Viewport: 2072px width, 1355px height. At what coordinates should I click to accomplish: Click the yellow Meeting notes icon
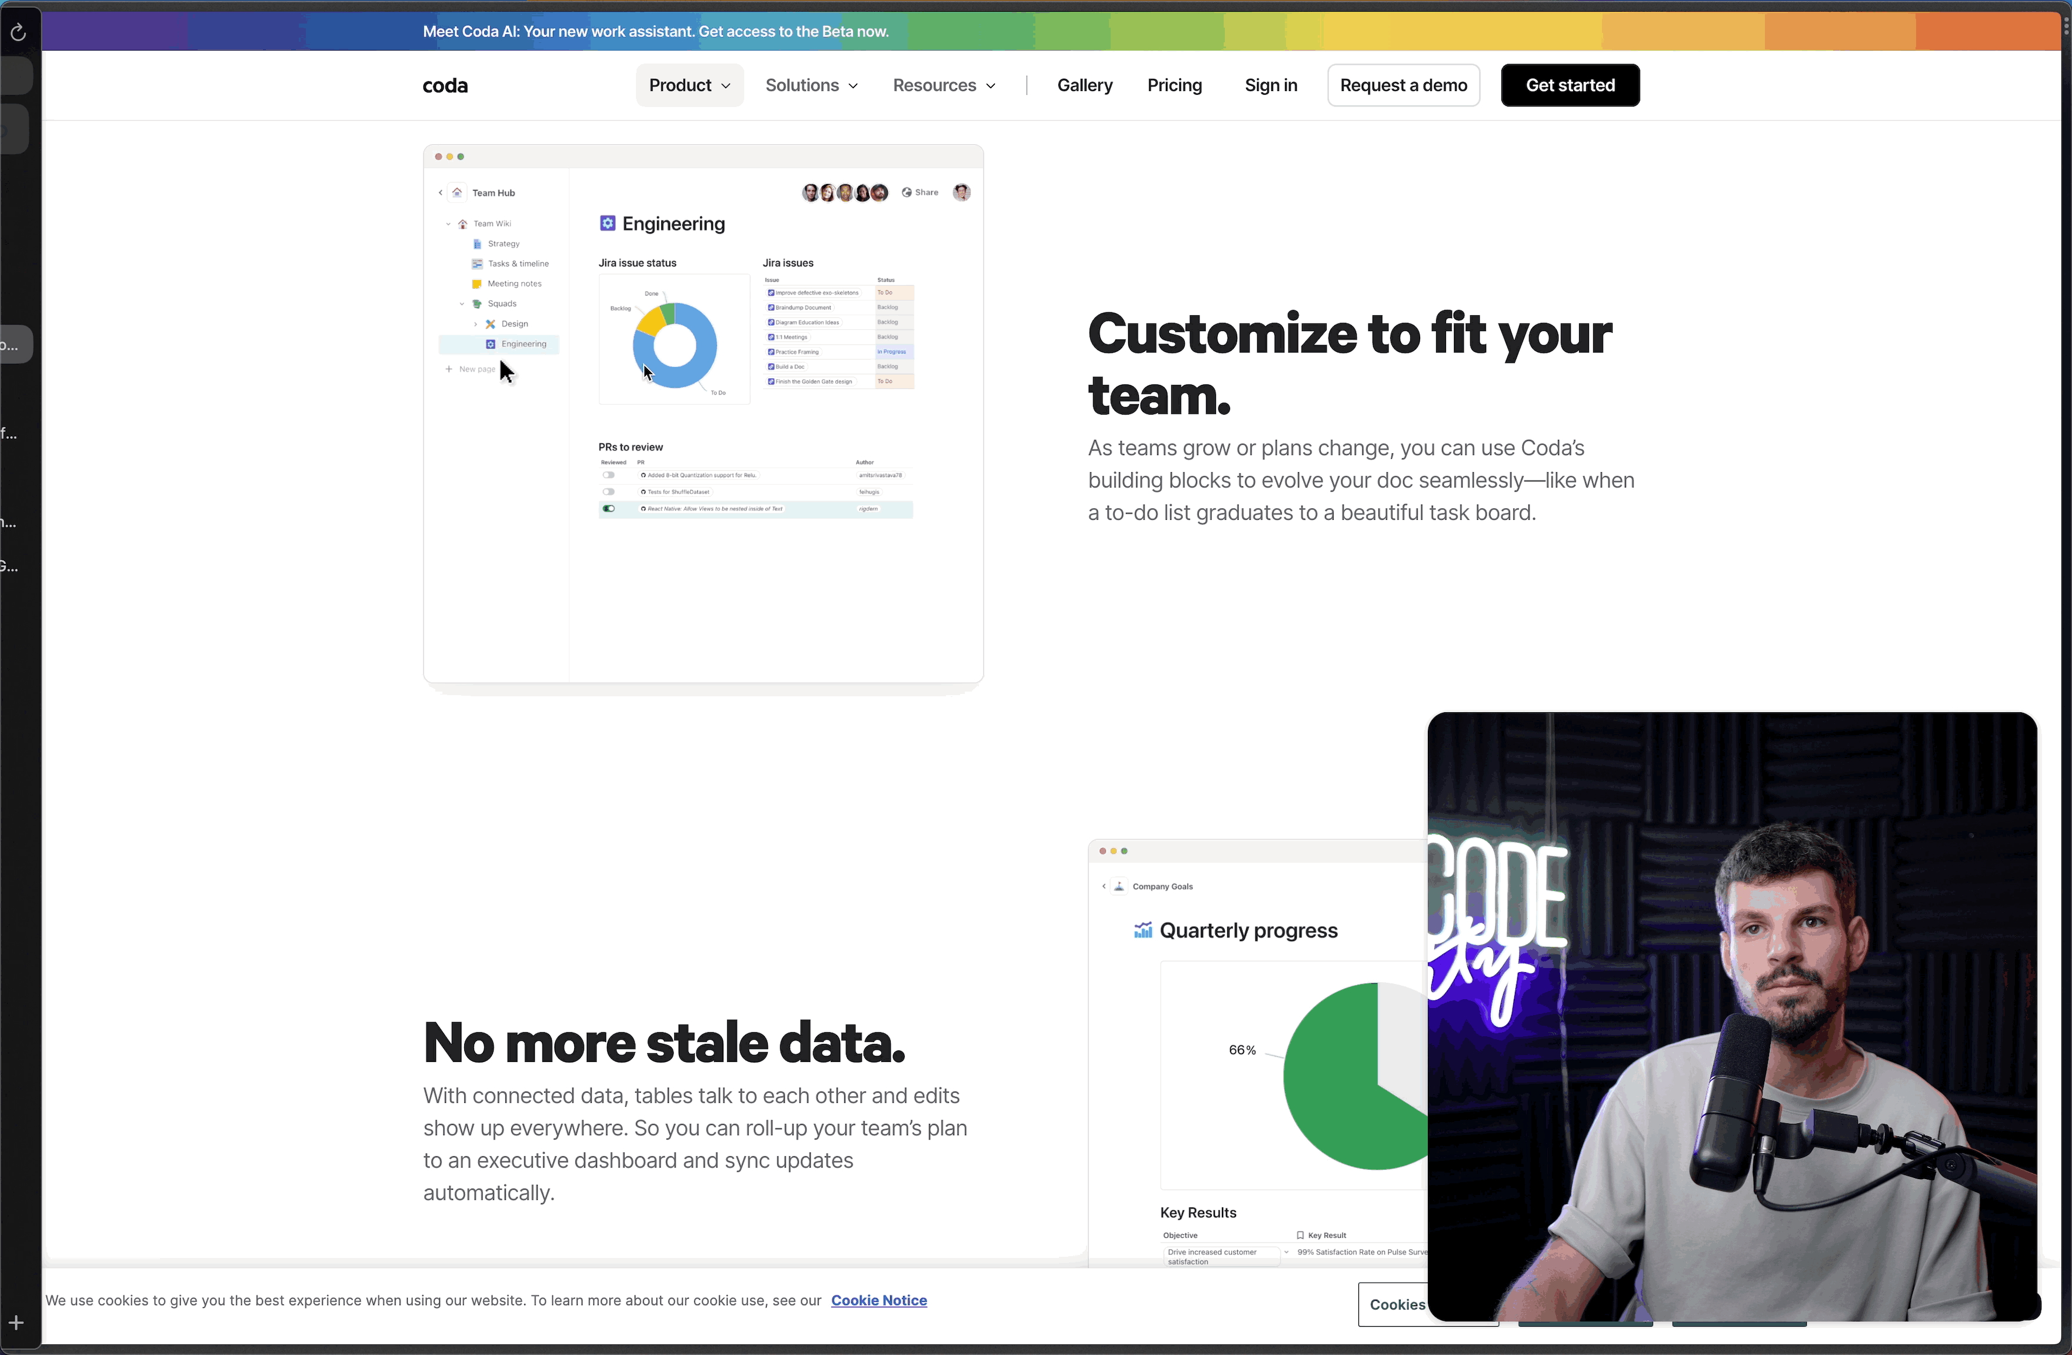tap(477, 283)
